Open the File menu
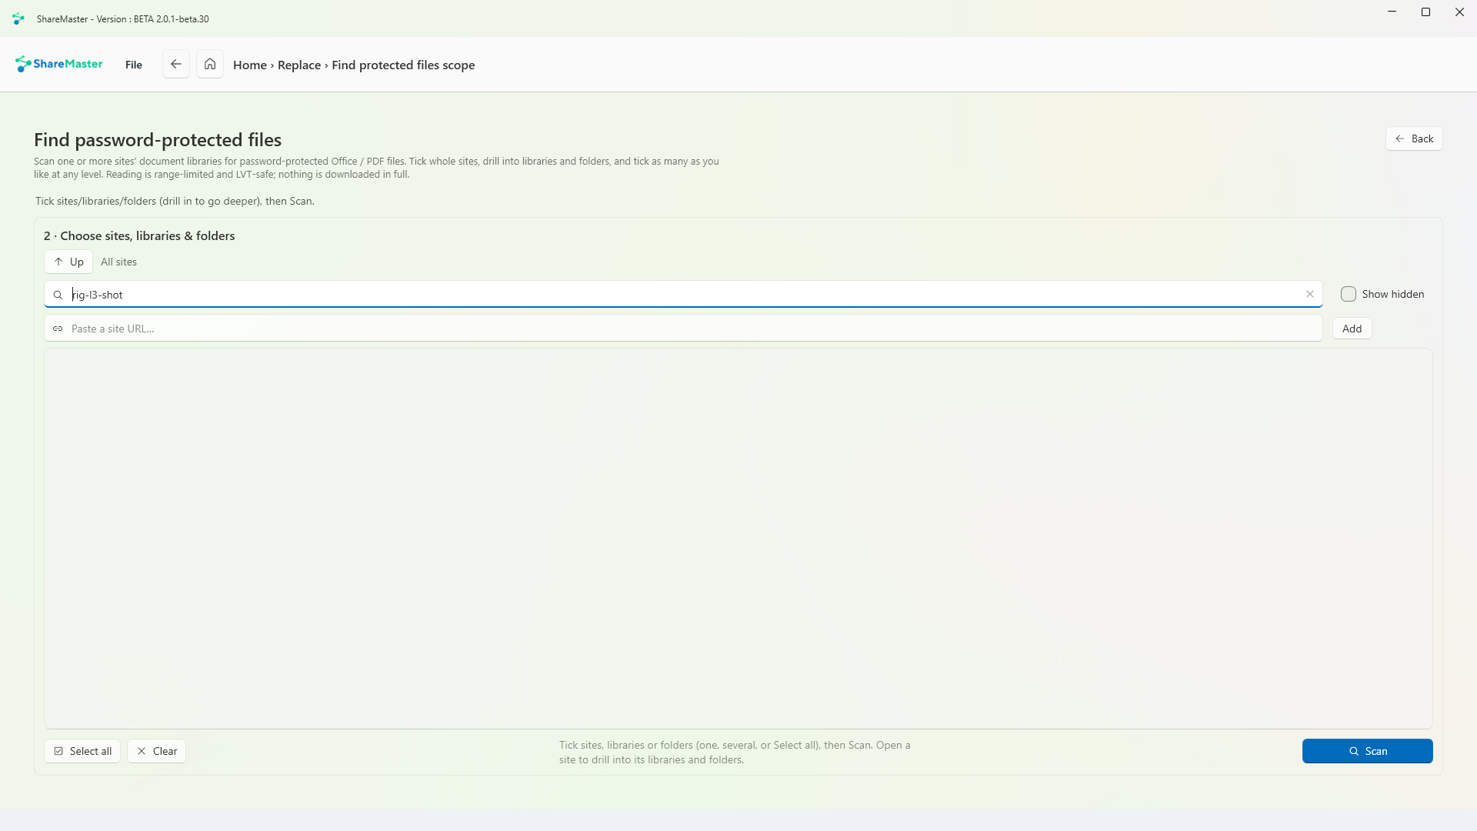Image resolution: width=1477 pixels, height=831 pixels. pos(134,65)
